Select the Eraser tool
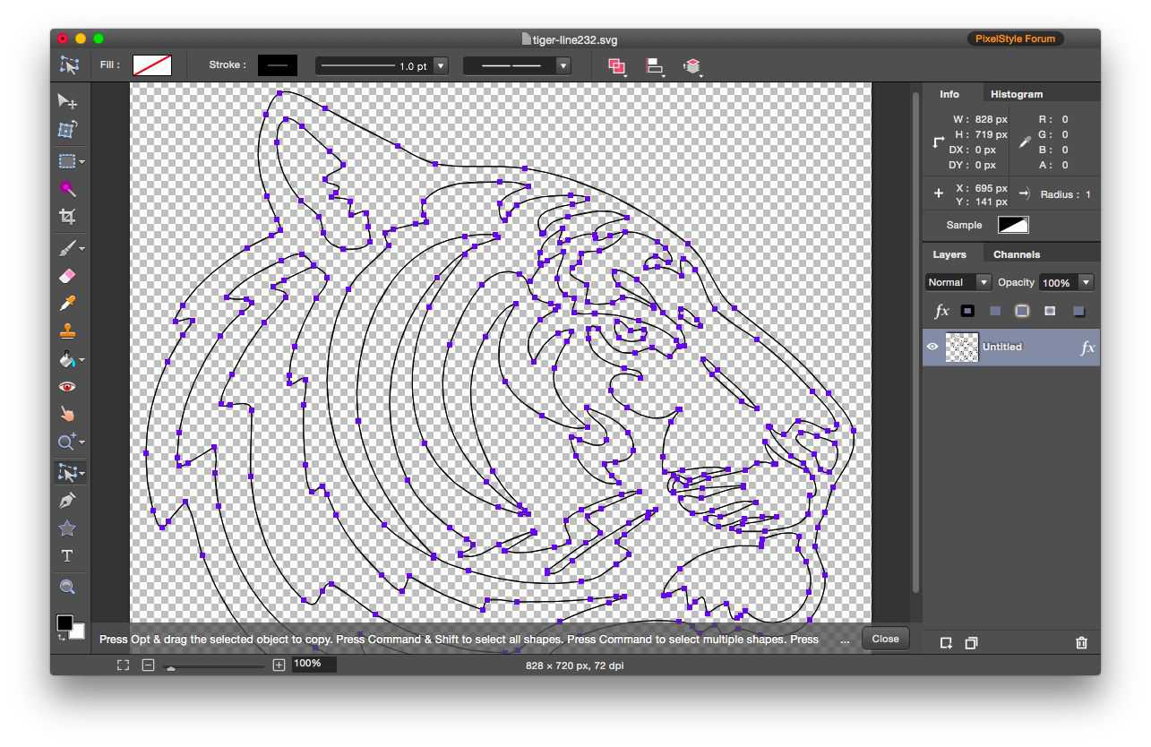Viewport: 1151px width, 747px height. [67, 276]
